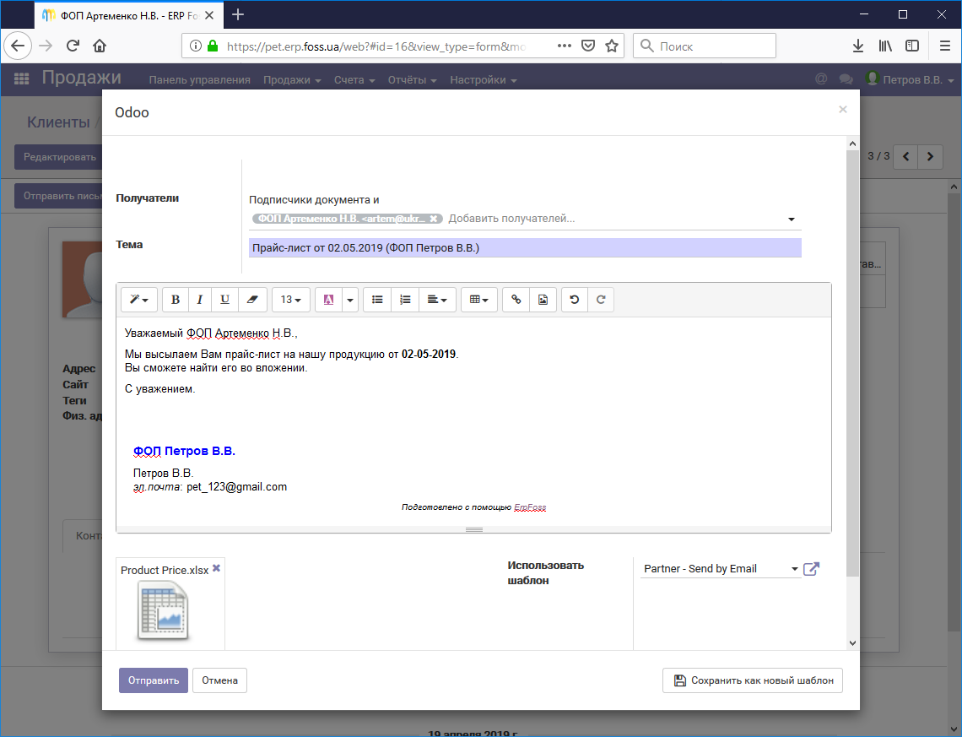The width and height of the screenshot is (962, 737).
Task: Open the style magic-wand dropdown in editor
Action: pos(139,300)
